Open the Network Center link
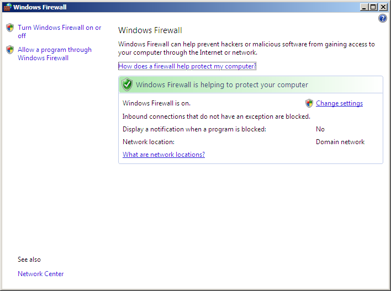The height and width of the screenshot is (291, 391). (41, 273)
